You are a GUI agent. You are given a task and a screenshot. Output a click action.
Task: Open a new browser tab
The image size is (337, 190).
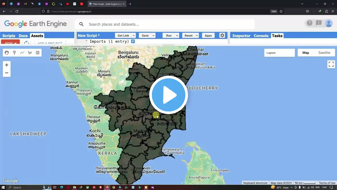[x=130, y=4]
